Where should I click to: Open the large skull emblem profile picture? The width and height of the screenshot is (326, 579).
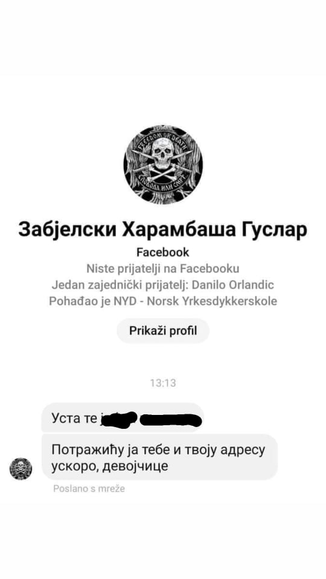point(163,165)
